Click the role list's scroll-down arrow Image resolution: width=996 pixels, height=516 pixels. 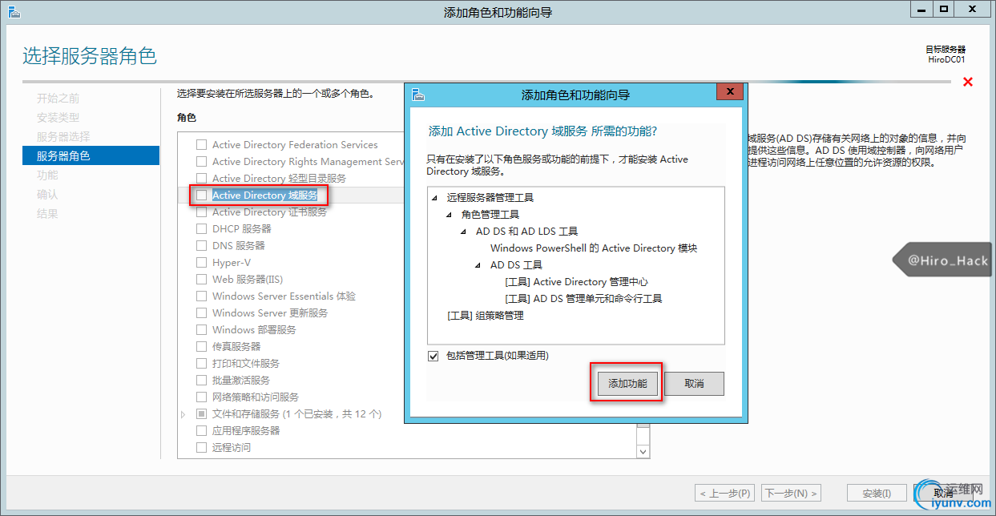(643, 452)
